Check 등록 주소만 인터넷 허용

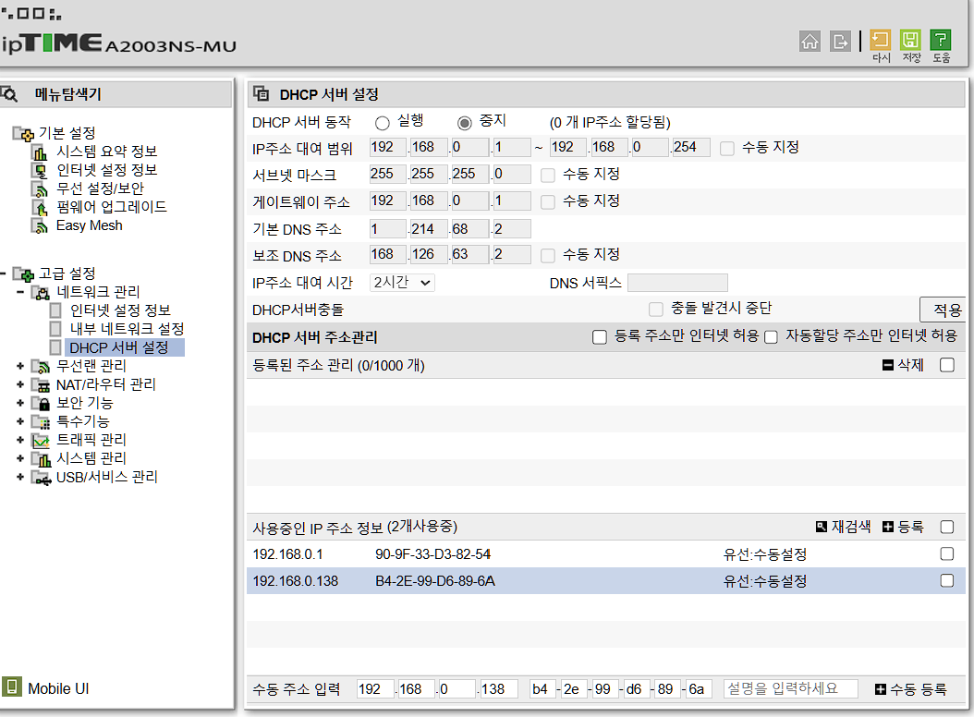pyautogui.click(x=600, y=336)
